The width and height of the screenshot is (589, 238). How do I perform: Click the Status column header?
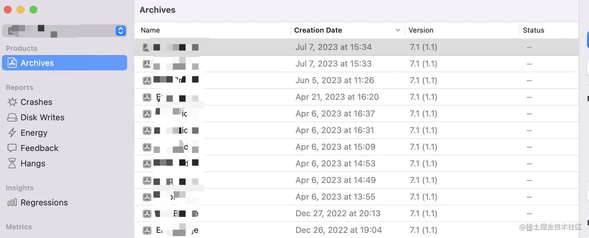pyautogui.click(x=533, y=30)
